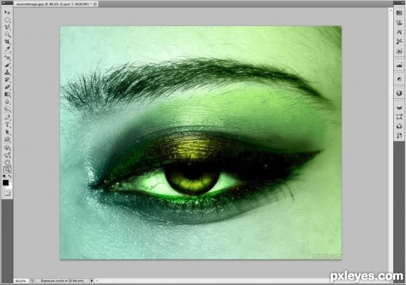The height and width of the screenshot is (285, 406).
Task: Select the Crop tool
Action: (7, 41)
